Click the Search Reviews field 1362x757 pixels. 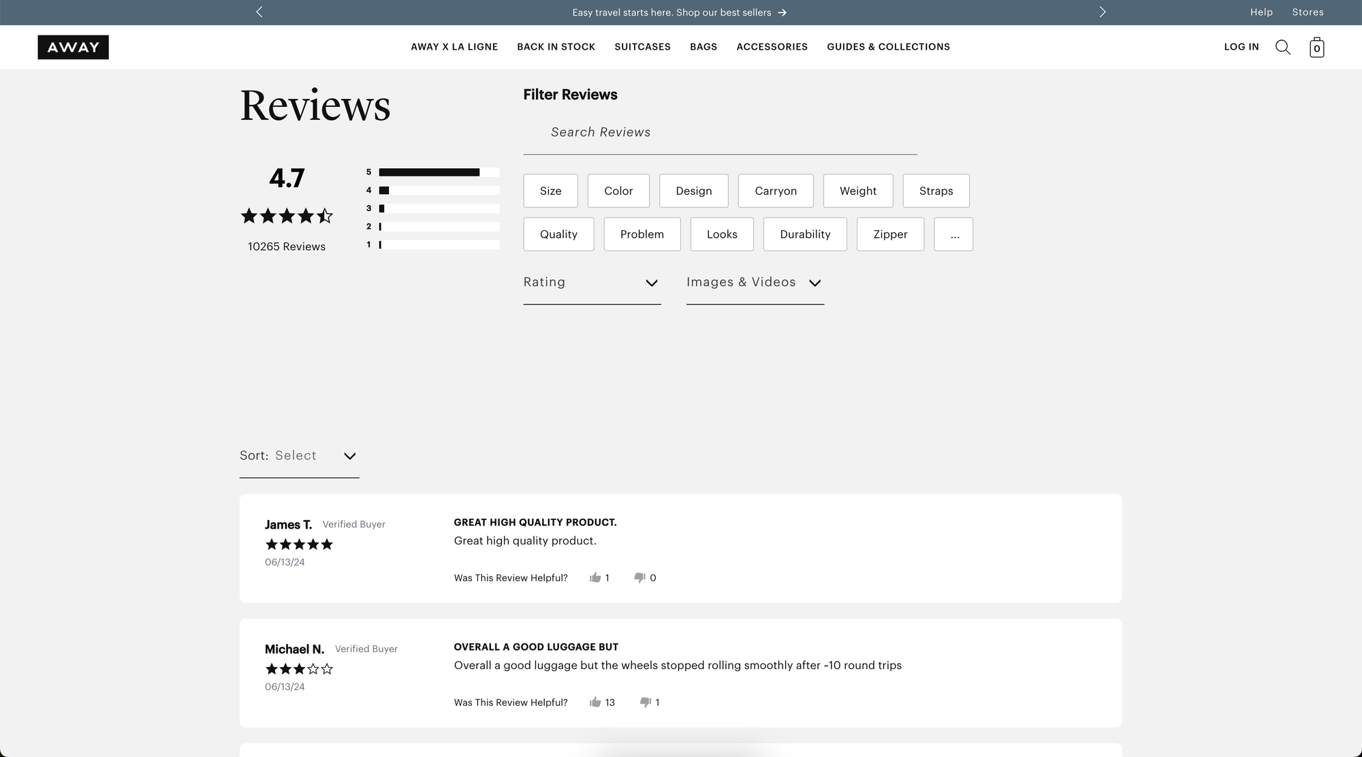pos(718,132)
